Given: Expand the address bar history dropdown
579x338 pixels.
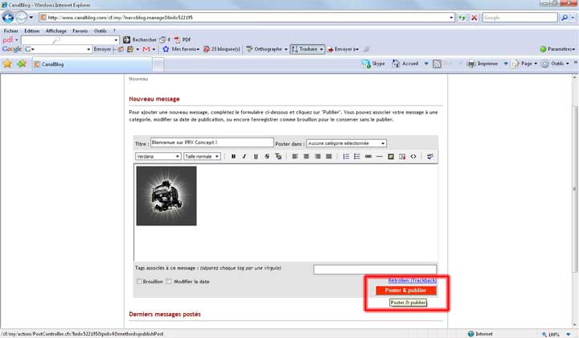Looking at the screenshot, I should click(451, 18).
